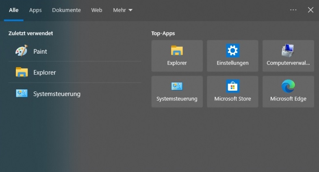Click Systemsteuerung icon in Zuletzt verwendet list
This screenshot has height=172, width=319.
point(22,94)
